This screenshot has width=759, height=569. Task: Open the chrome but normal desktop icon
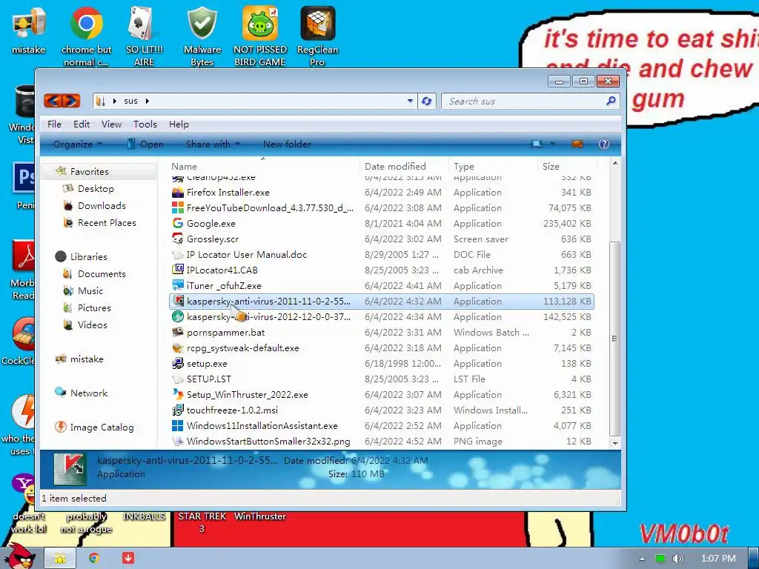[x=86, y=36]
